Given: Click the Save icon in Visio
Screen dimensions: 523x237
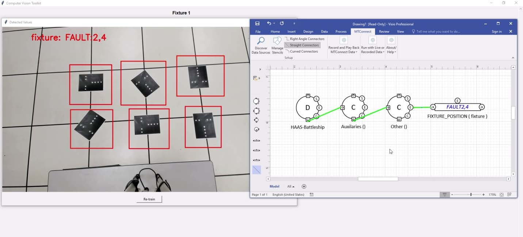Looking at the screenshot, I should 257,23.
